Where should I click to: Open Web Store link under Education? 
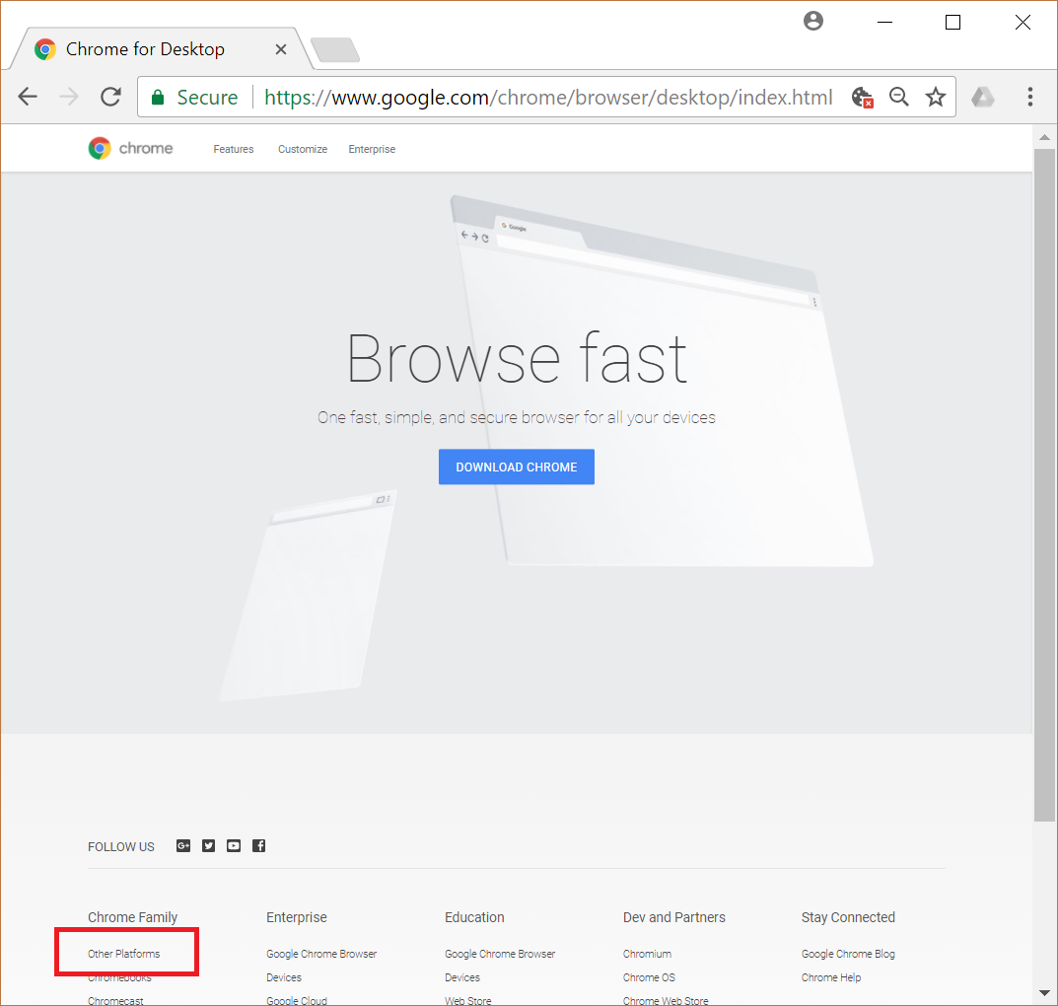point(467,1001)
